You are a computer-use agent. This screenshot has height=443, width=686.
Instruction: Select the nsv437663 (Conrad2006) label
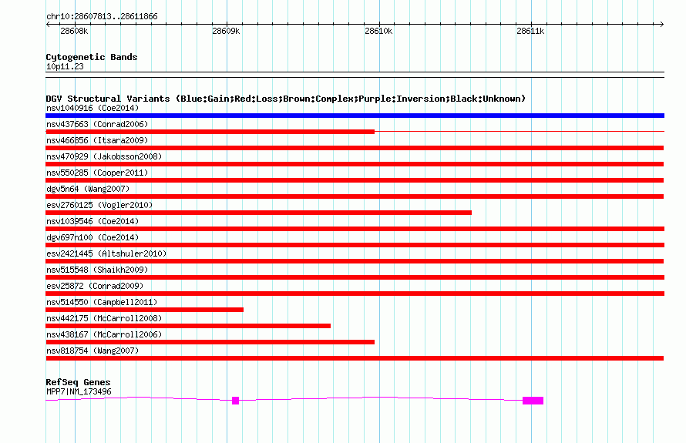(x=97, y=124)
